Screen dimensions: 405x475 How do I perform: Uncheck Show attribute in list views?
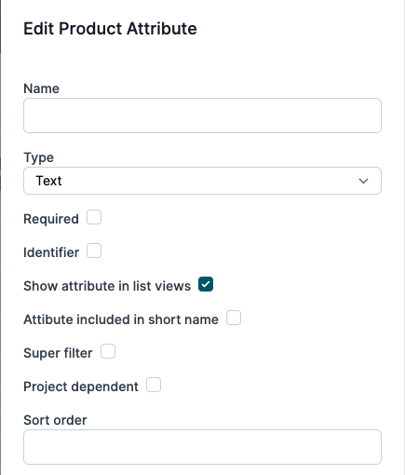pyautogui.click(x=206, y=284)
